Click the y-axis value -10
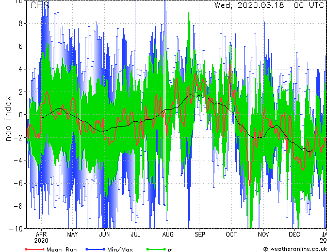 (x=16, y=229)
